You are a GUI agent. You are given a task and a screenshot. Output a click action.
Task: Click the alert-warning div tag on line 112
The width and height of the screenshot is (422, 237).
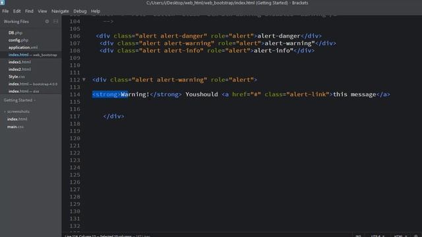[174, 80]
